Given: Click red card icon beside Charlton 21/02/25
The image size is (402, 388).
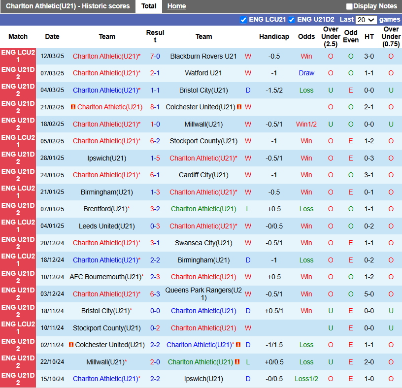Looking at the screenshot, I should coord(73,107).
